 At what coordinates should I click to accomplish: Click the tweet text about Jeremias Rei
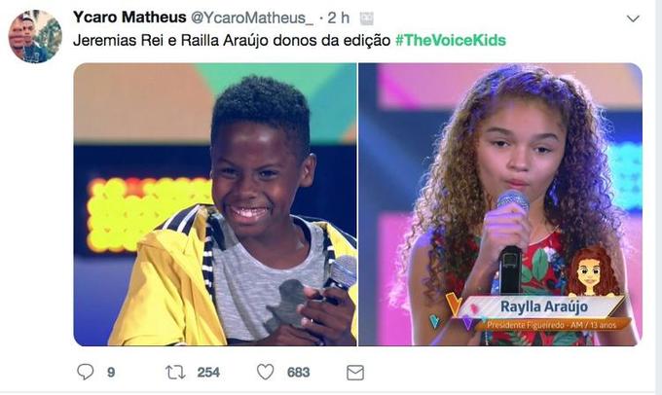click(232, 41)
